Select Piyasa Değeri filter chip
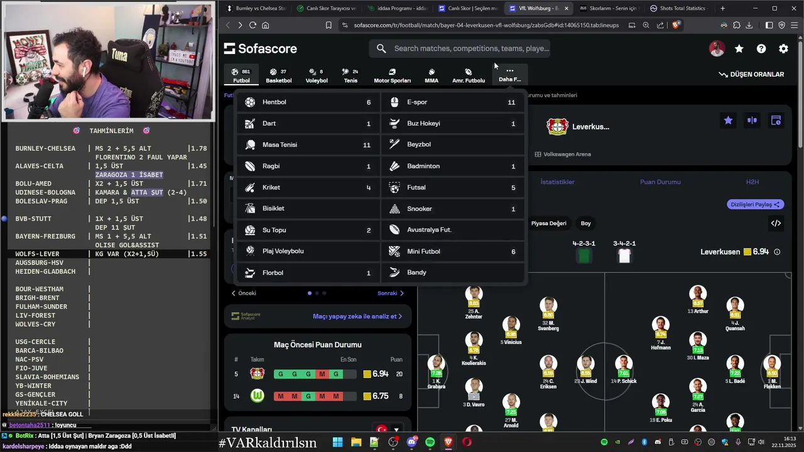The width and height of the screenshot is (804, 452). (x=548, y=223)
